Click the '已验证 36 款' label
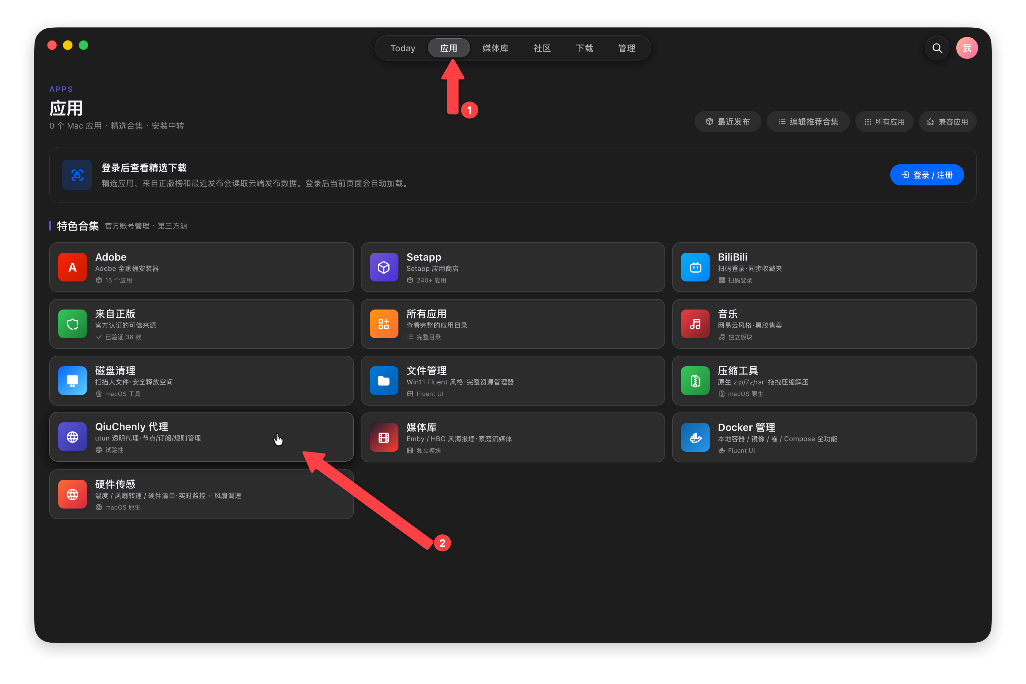 [123, 337]
